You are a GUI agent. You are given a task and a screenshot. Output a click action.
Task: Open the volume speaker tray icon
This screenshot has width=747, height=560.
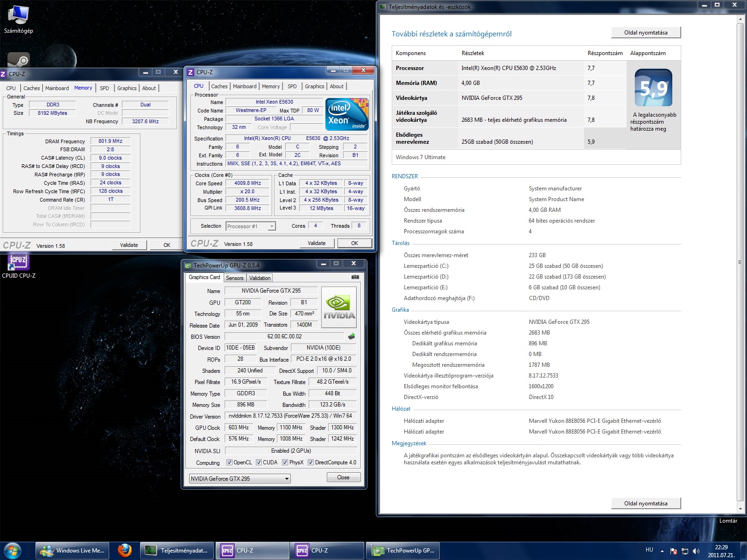696,551
